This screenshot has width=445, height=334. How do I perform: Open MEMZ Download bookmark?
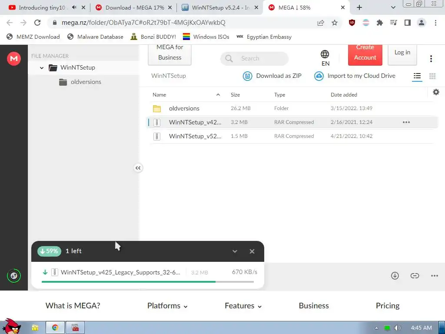33,37
